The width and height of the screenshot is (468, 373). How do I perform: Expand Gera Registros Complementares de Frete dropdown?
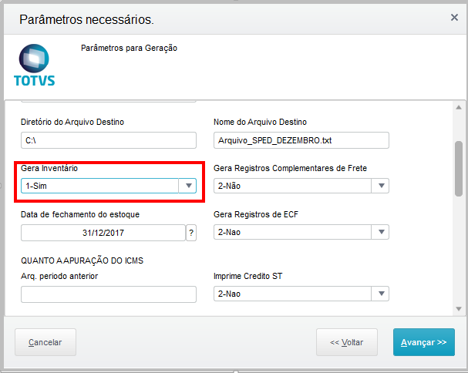click(380, 186)
